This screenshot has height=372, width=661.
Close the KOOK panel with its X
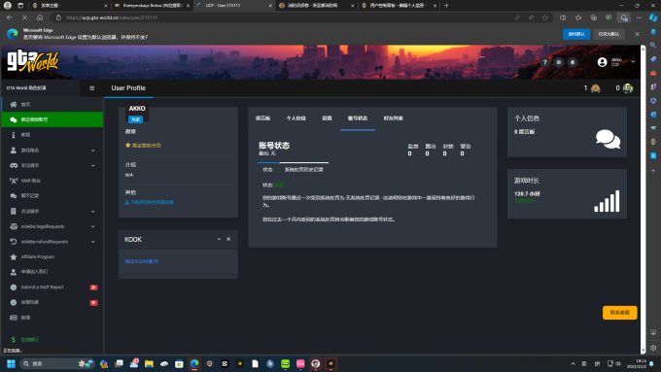click(228, 239)
